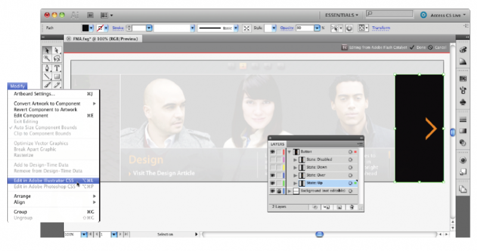Select the Type tool

pos(57,68)
